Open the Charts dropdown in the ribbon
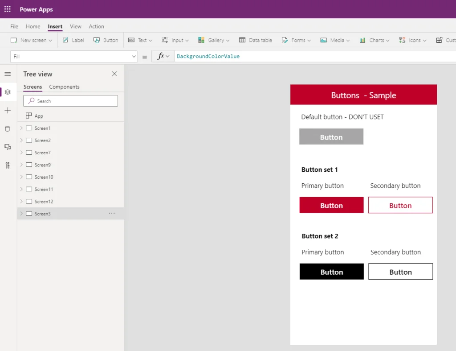456x351 pixels. coord(374,40)
